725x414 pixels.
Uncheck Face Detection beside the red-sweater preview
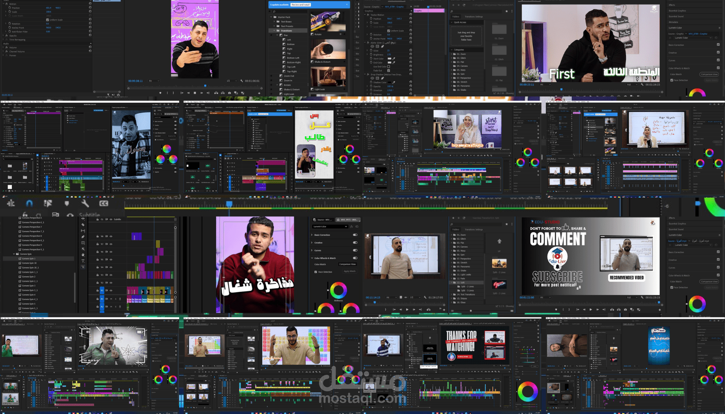tap(316, 272)
